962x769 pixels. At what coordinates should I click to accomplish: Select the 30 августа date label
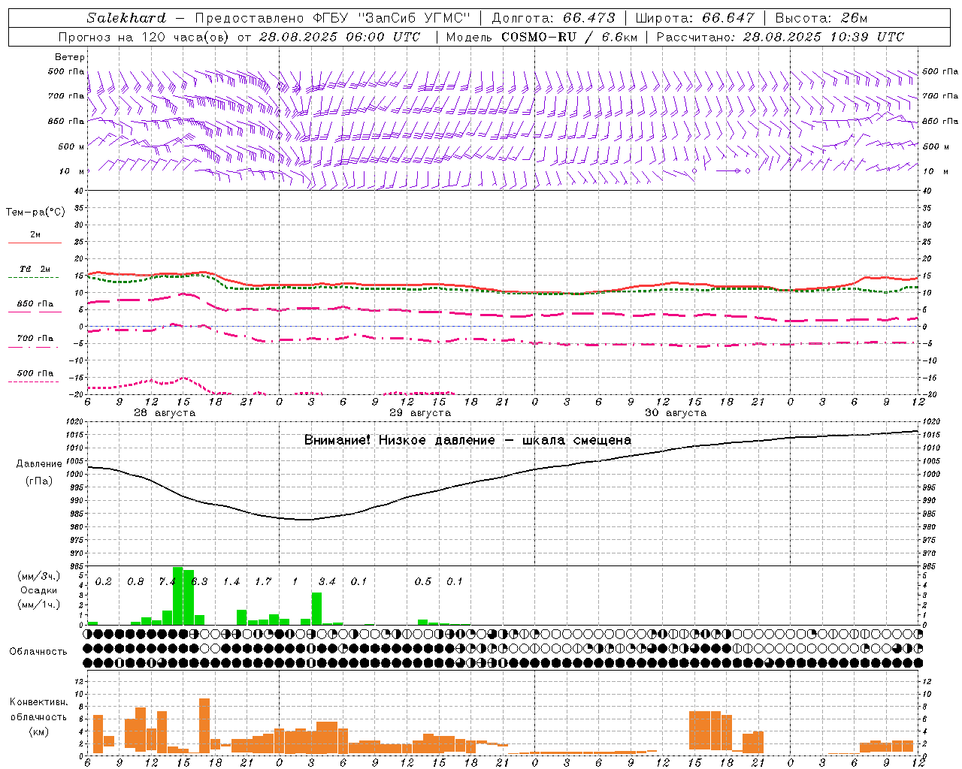coord(676,413)
